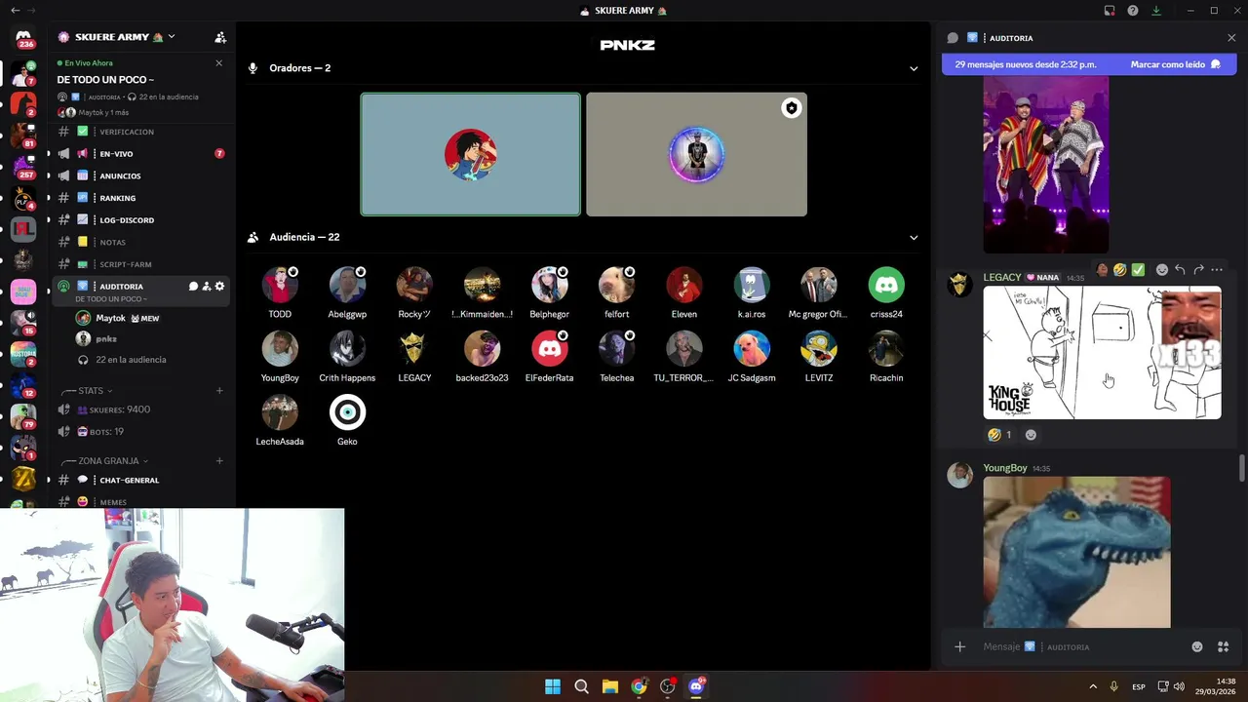Screen dimensions: 1248x702
Task: Open SKUERE ARMY server dropdown menu
Action: click(x=117, y=37)
